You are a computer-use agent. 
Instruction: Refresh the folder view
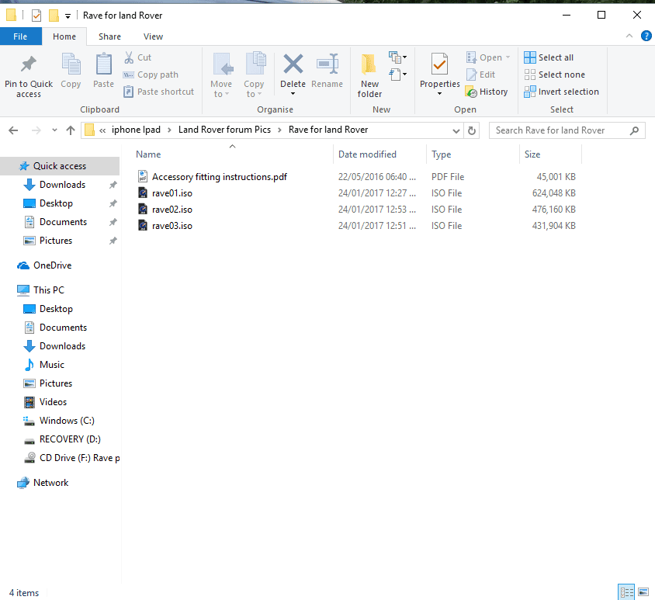tap(472, 130)
